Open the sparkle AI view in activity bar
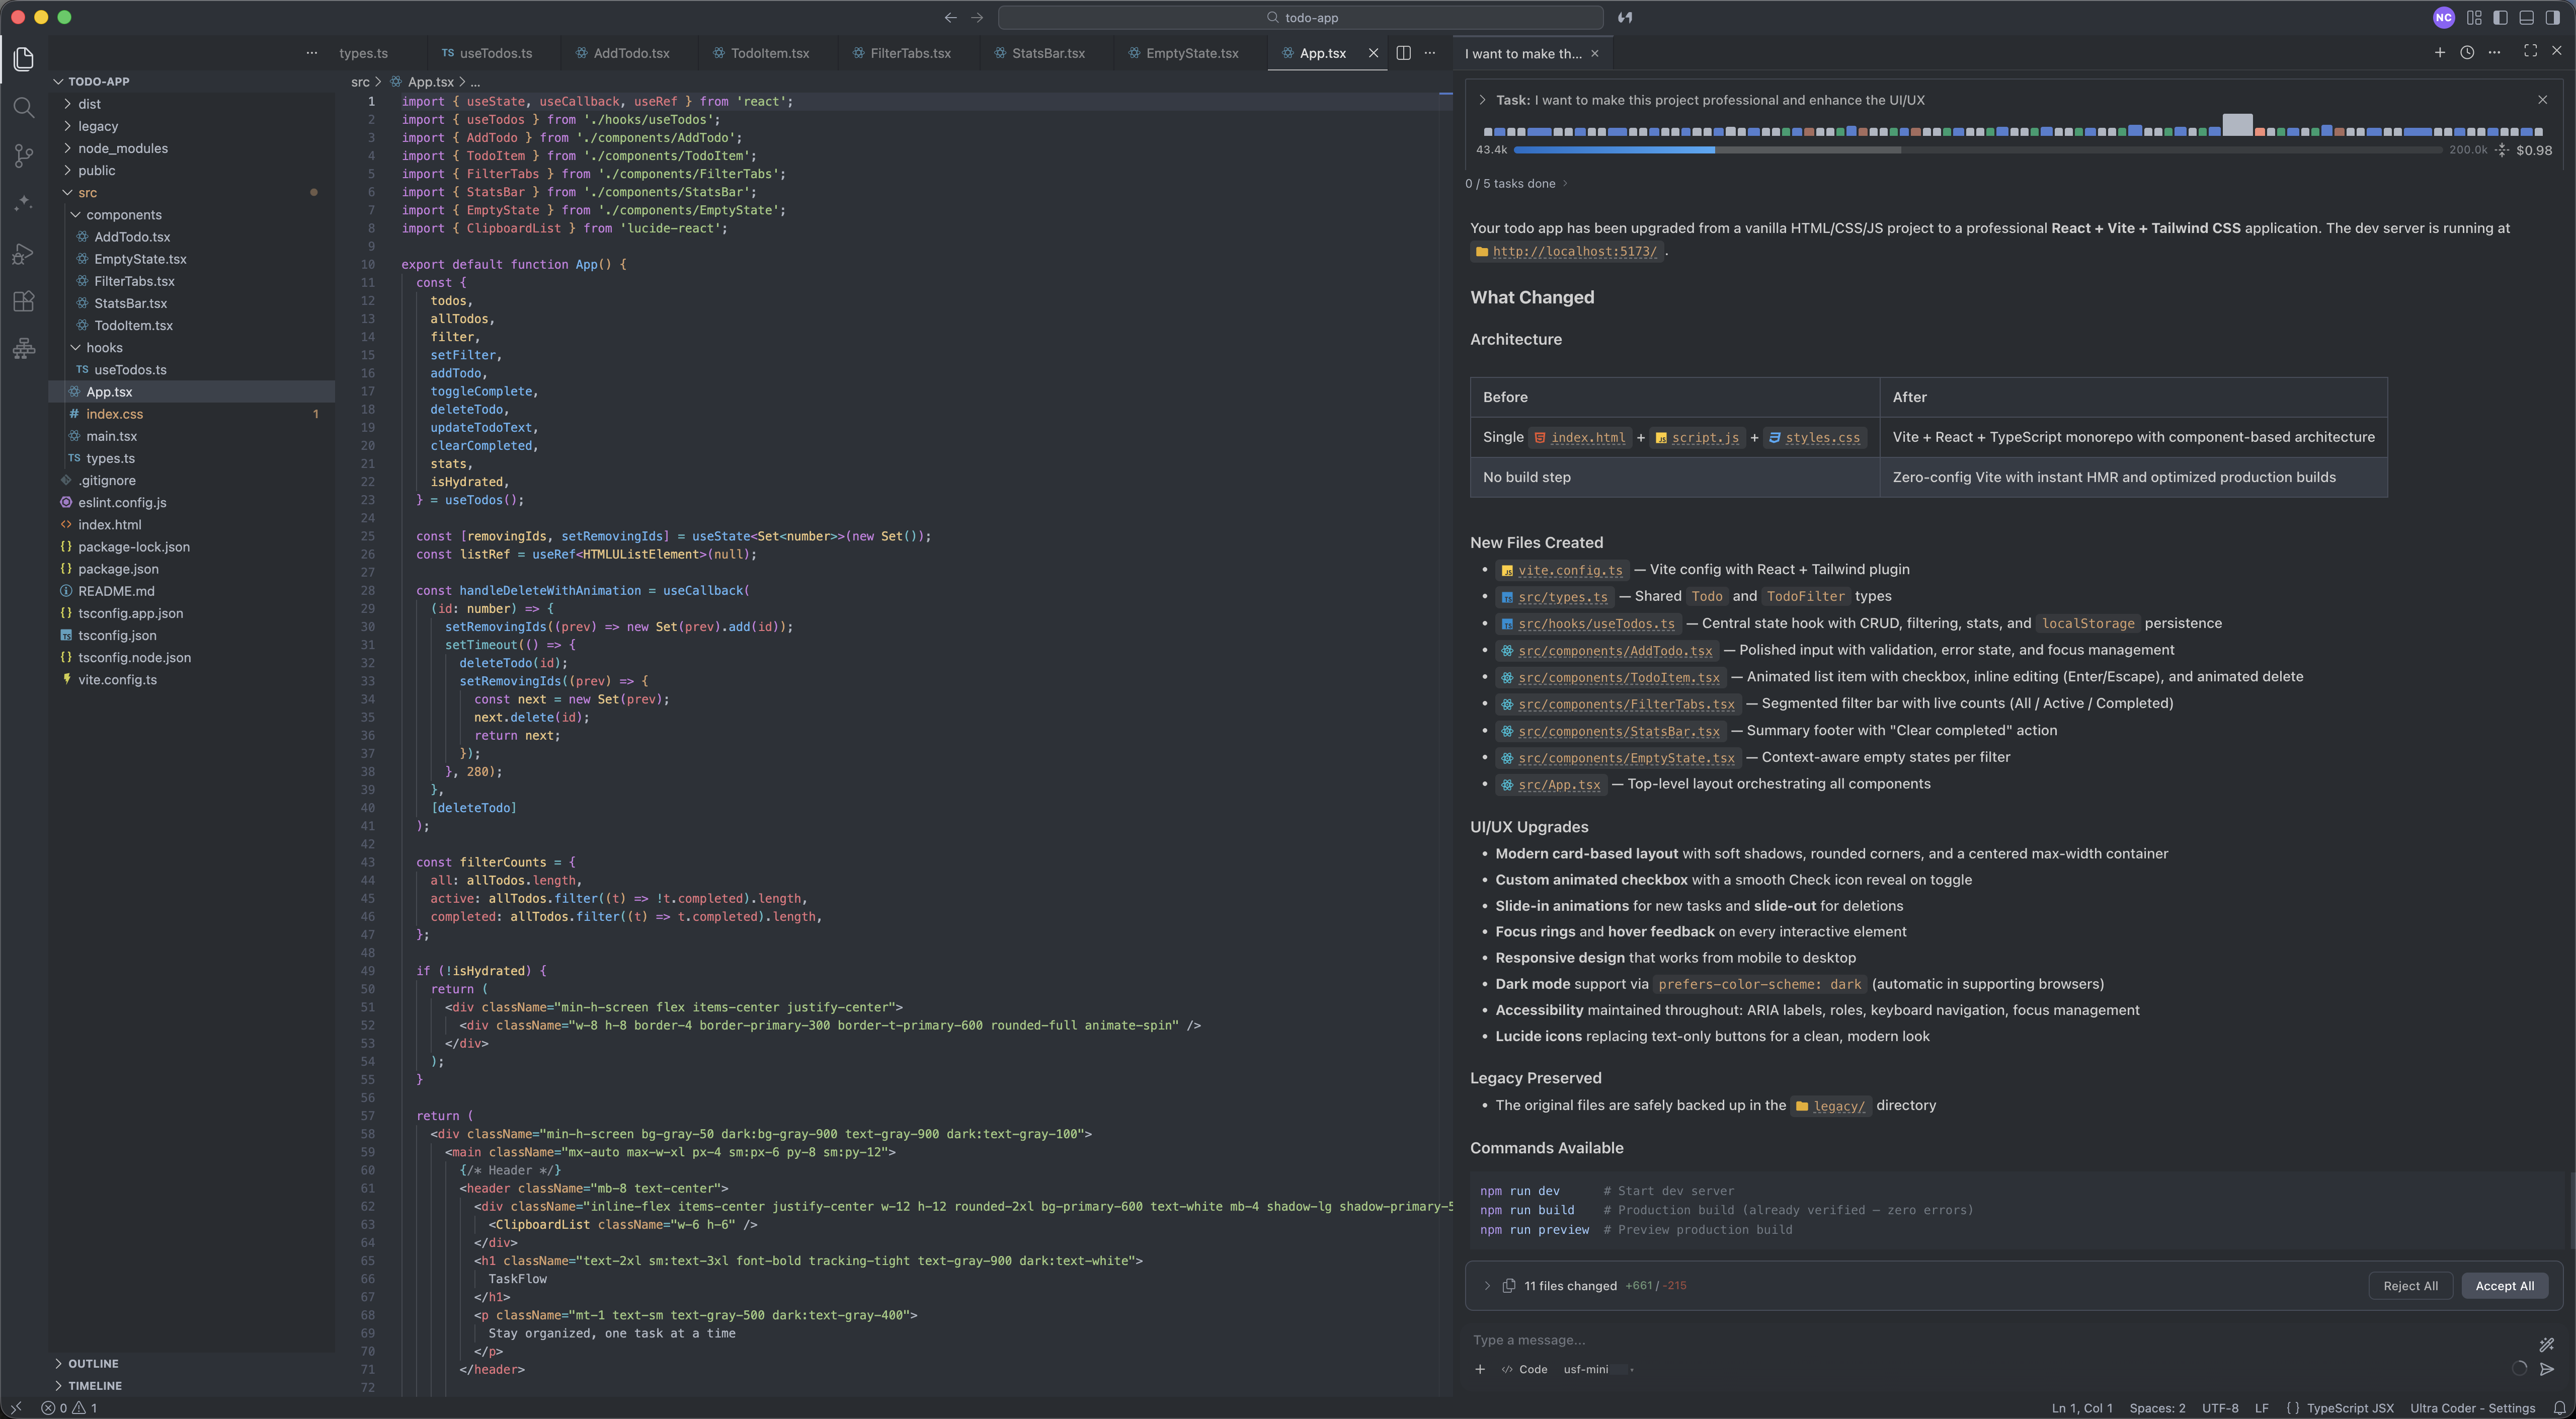This screenshot has width=2576, height=1419. coord(24,204)
